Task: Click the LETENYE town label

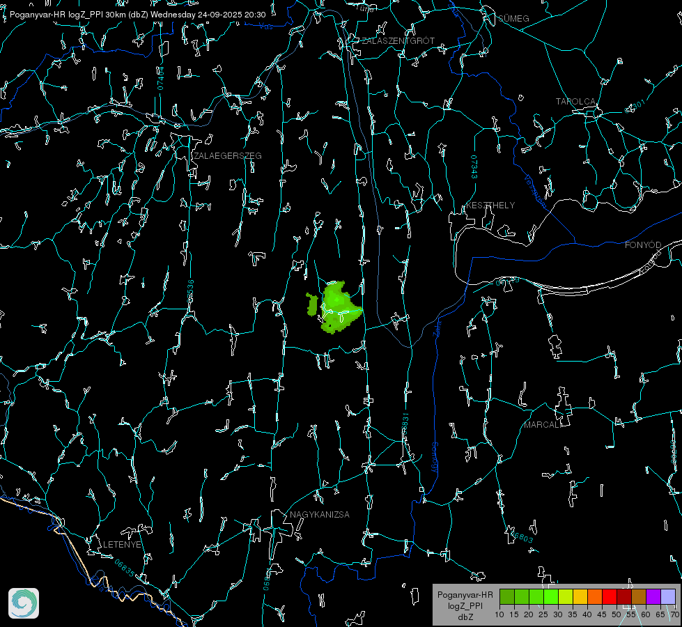Action: click(x=122, y=545)
